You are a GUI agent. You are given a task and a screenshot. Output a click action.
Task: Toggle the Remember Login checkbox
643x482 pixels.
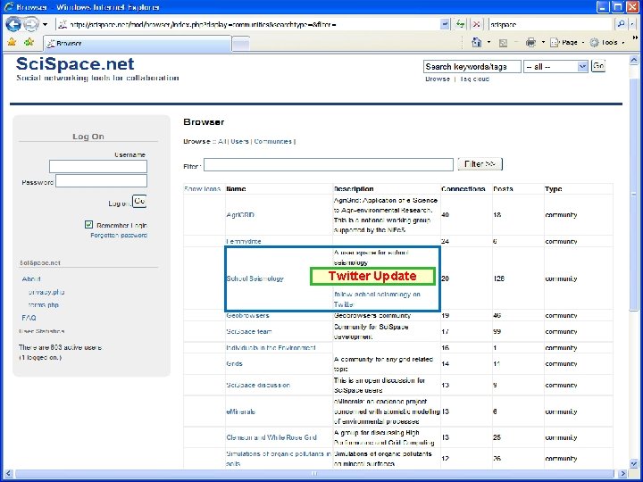88,224
